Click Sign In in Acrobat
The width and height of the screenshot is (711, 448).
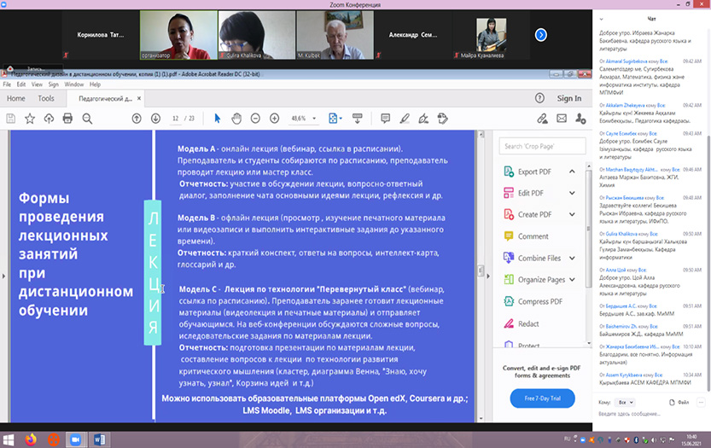click(568, 99)
